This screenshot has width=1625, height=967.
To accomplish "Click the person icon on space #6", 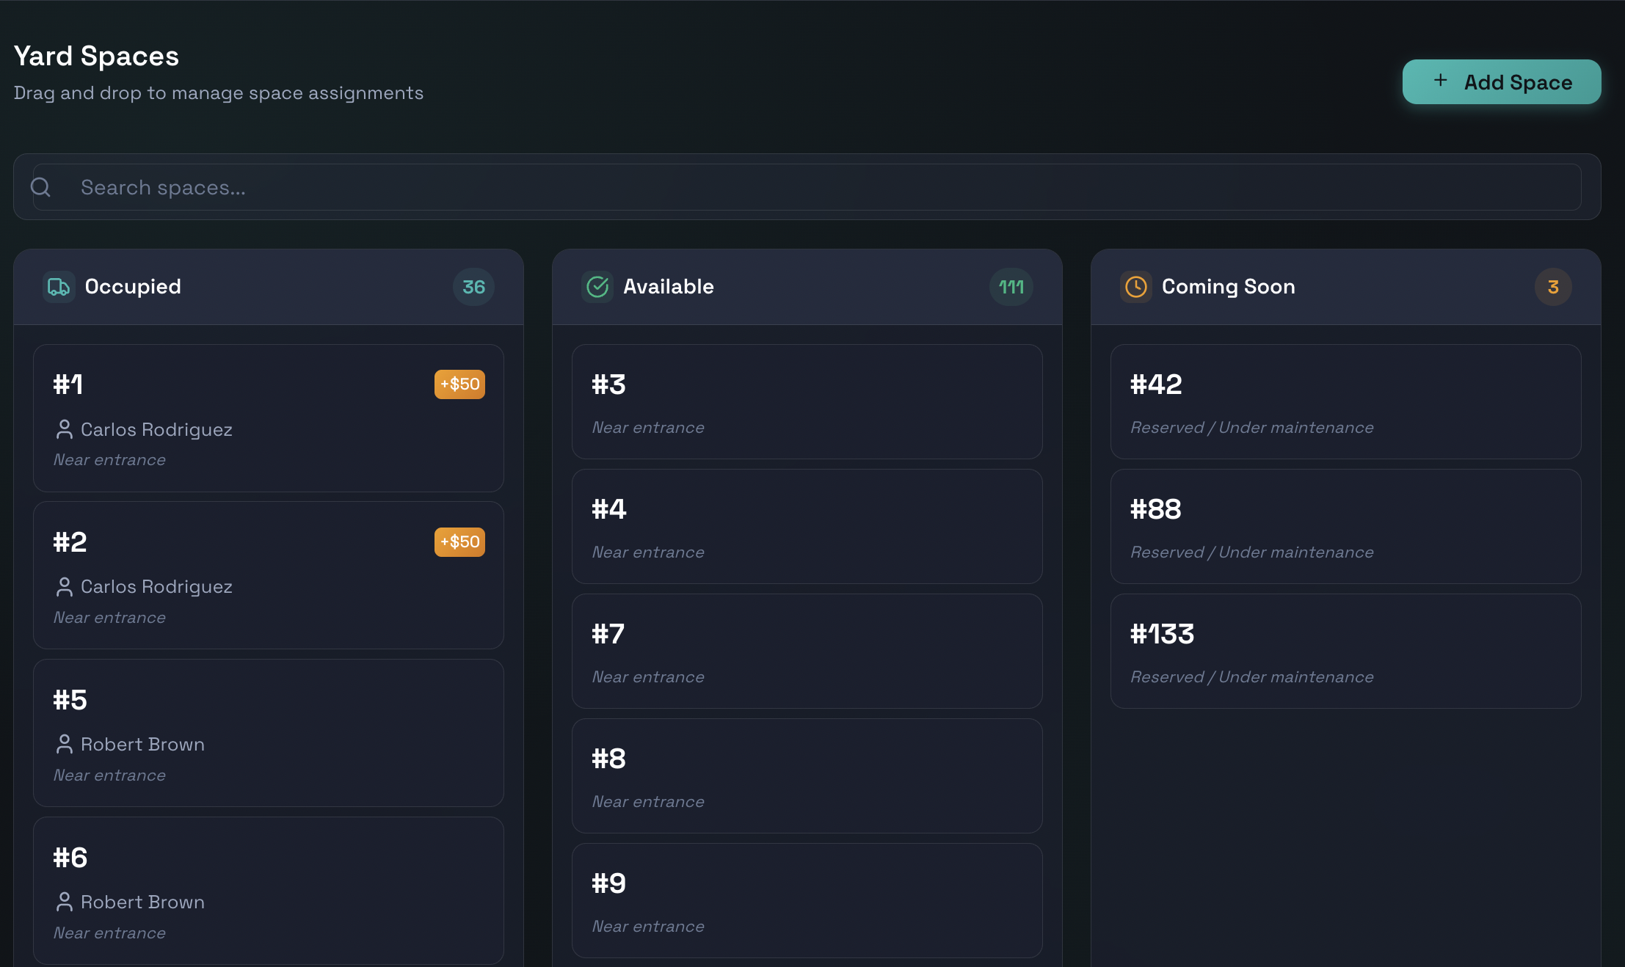I will (x=64, y=902).
